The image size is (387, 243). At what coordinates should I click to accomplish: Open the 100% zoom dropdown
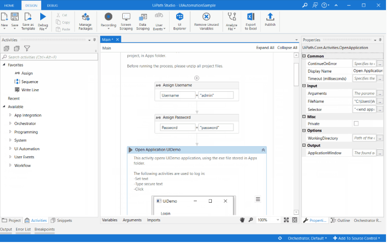click(277, 220)
